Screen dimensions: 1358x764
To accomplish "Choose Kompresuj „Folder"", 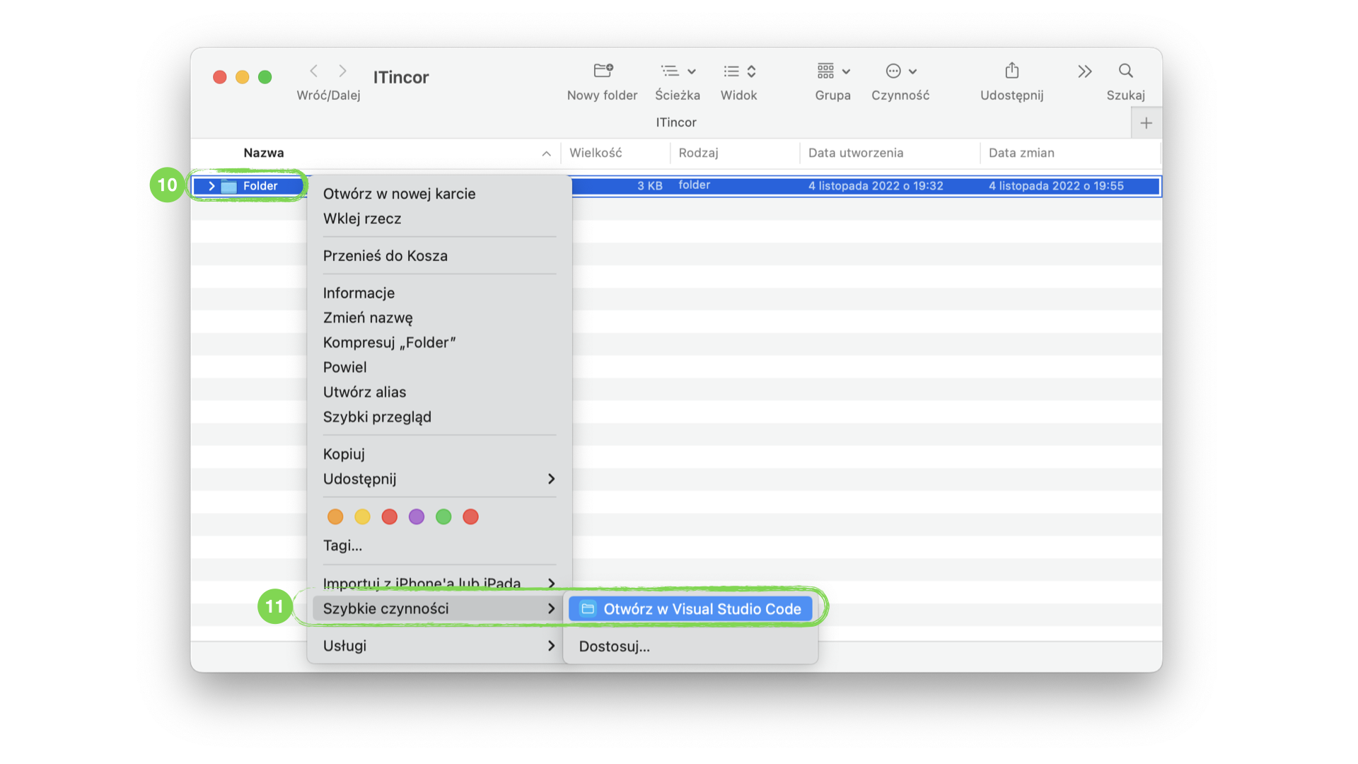I will [x=389, y=342].
